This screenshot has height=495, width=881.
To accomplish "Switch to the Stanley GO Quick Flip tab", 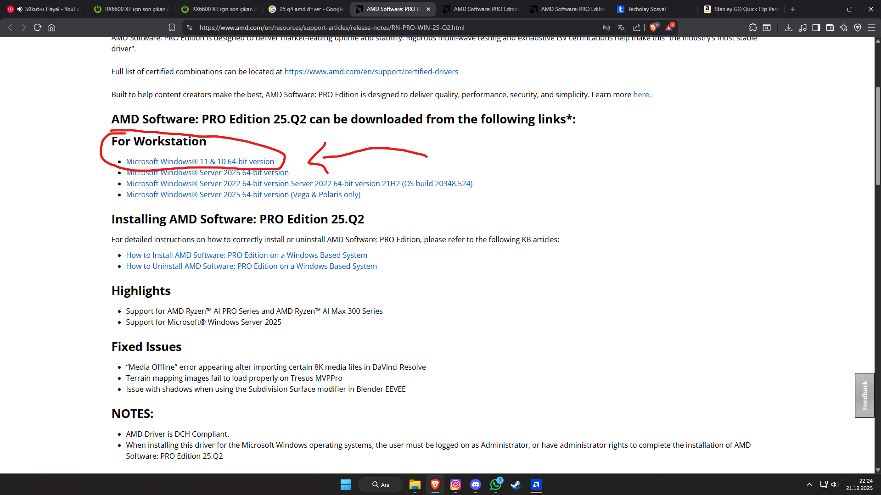I will (742, 9).
